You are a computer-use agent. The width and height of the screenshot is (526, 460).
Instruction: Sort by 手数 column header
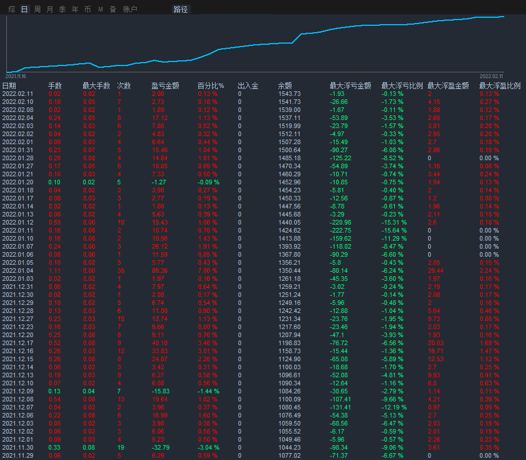click(55, 86)
